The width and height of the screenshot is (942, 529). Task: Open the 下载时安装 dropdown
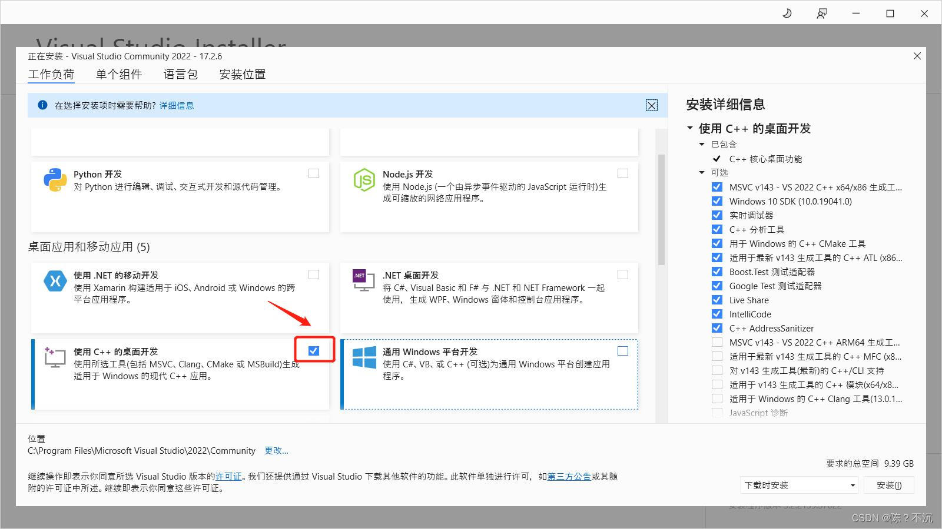tap(799, 485)
